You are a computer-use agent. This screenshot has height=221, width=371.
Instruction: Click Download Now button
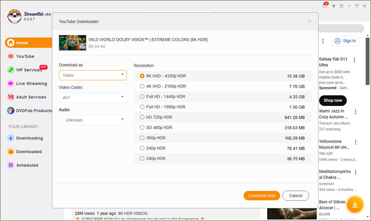point(262,196)
